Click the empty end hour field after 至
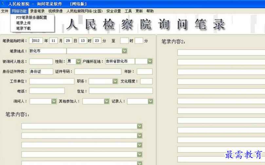Screen dimensions: 265x165 [124, 41]
